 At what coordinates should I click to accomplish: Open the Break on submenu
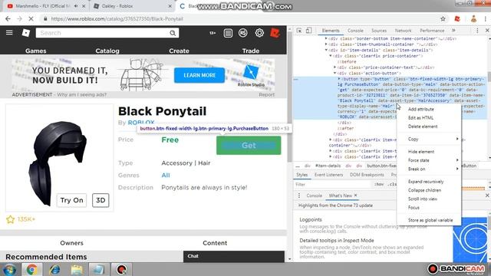point(429,169)
